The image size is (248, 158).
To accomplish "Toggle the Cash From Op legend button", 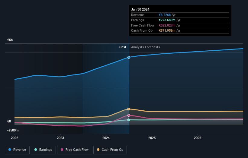I will click(110, 150).
